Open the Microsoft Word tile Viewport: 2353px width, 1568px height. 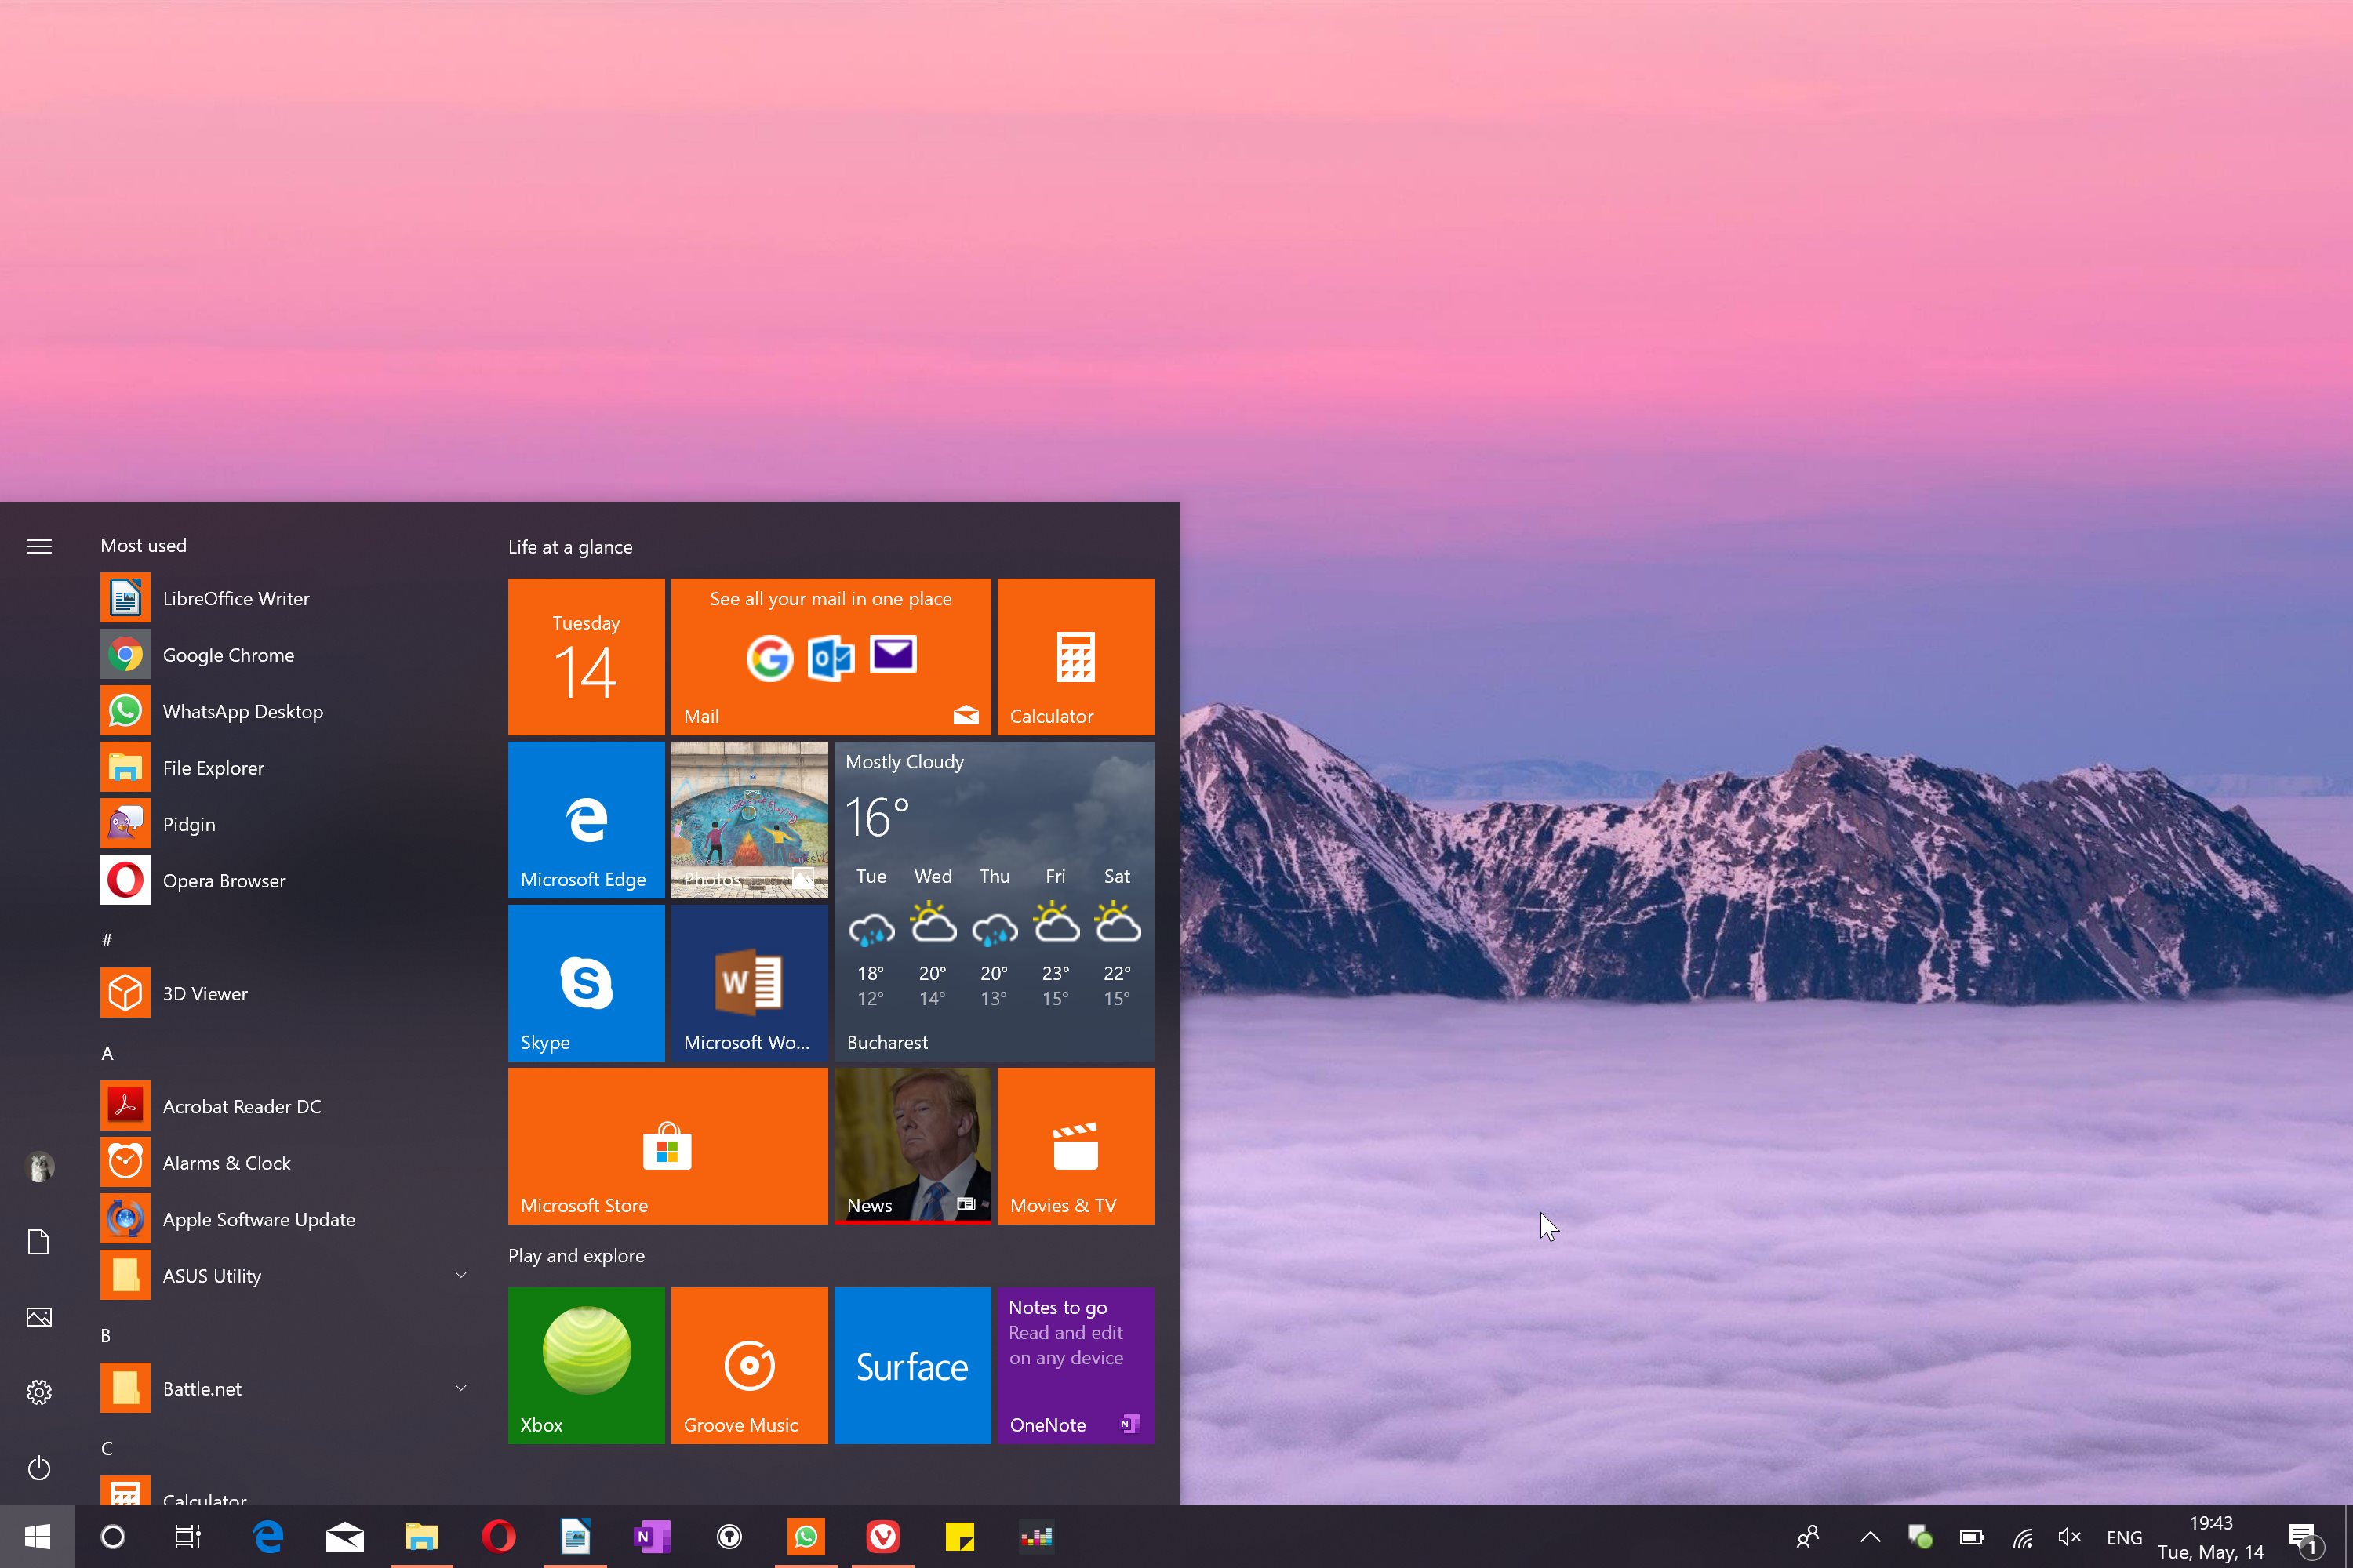tap(749, 983)
